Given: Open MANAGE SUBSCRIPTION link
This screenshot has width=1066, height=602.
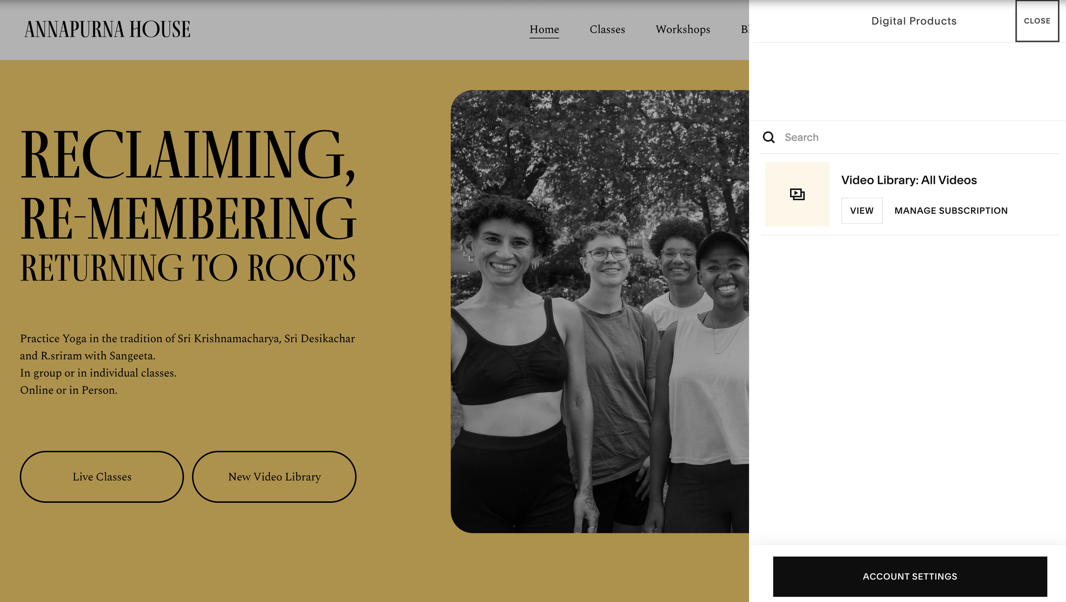Looking at the screenshot, I should pos(950,211).
